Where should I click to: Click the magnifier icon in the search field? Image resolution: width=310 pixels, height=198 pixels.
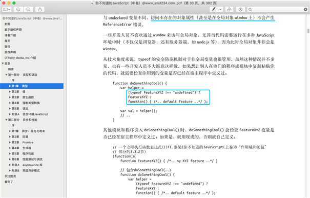[250, 10]
